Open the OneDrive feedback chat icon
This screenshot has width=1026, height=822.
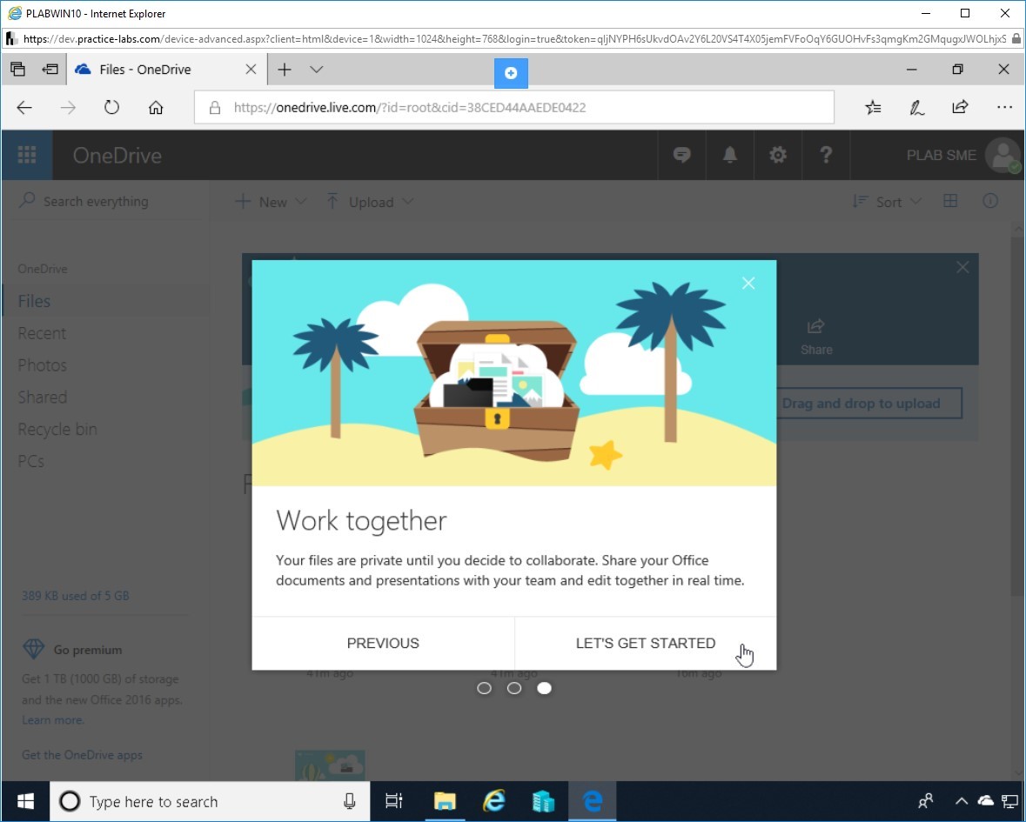(x=681, y=155)
